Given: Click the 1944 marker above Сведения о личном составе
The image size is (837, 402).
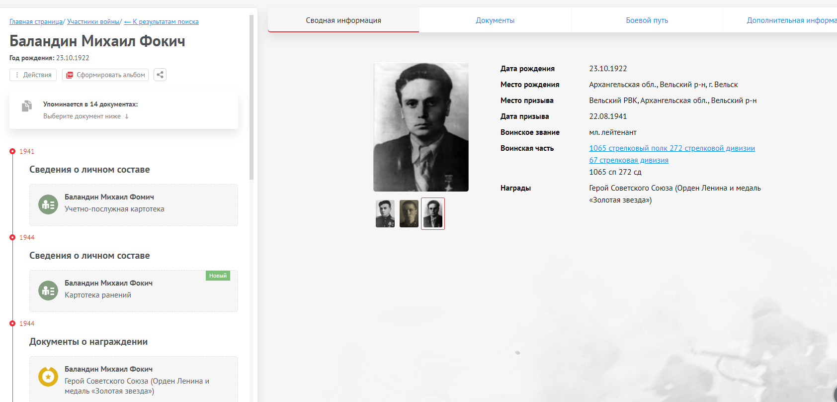Looking at the screenshot, I should (x=12, y=237).
